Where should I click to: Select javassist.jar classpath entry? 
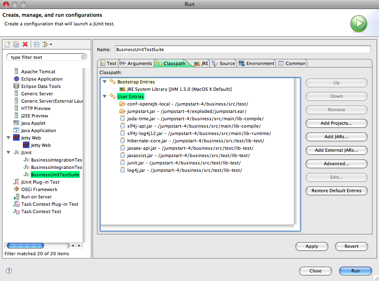pos(188,155)
